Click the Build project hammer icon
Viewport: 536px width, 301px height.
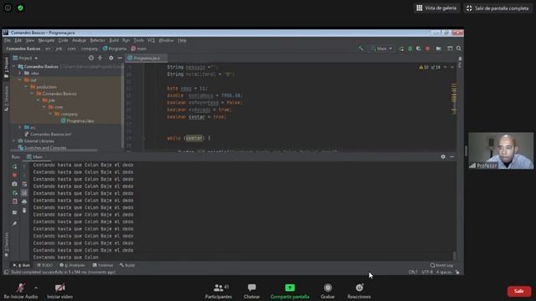coord(361,48)
